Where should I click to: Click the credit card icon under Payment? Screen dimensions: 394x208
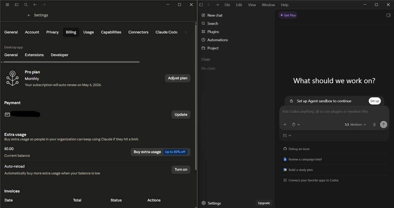coord(7,114)
